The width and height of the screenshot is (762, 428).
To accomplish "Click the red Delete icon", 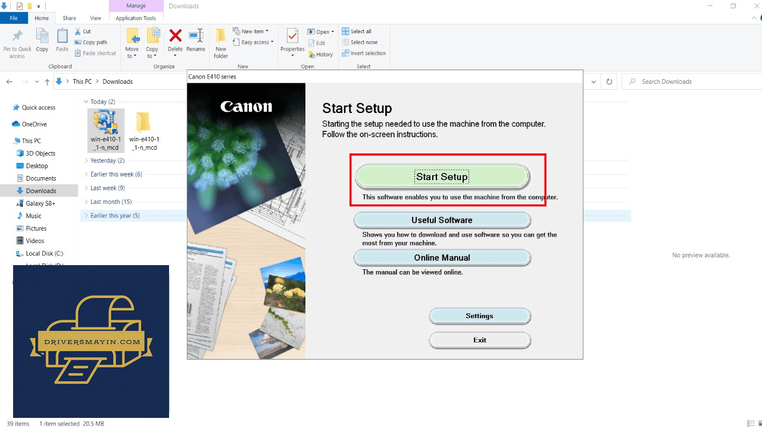I will coord(175,36).
